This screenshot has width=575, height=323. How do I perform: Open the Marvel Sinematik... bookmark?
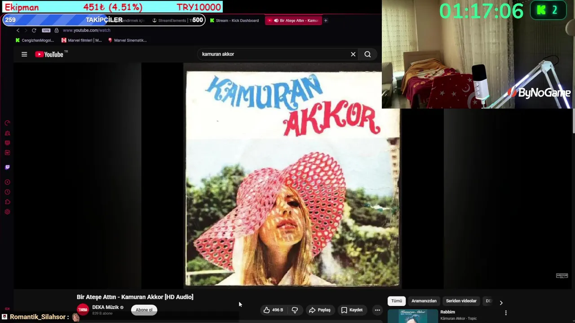128,40
